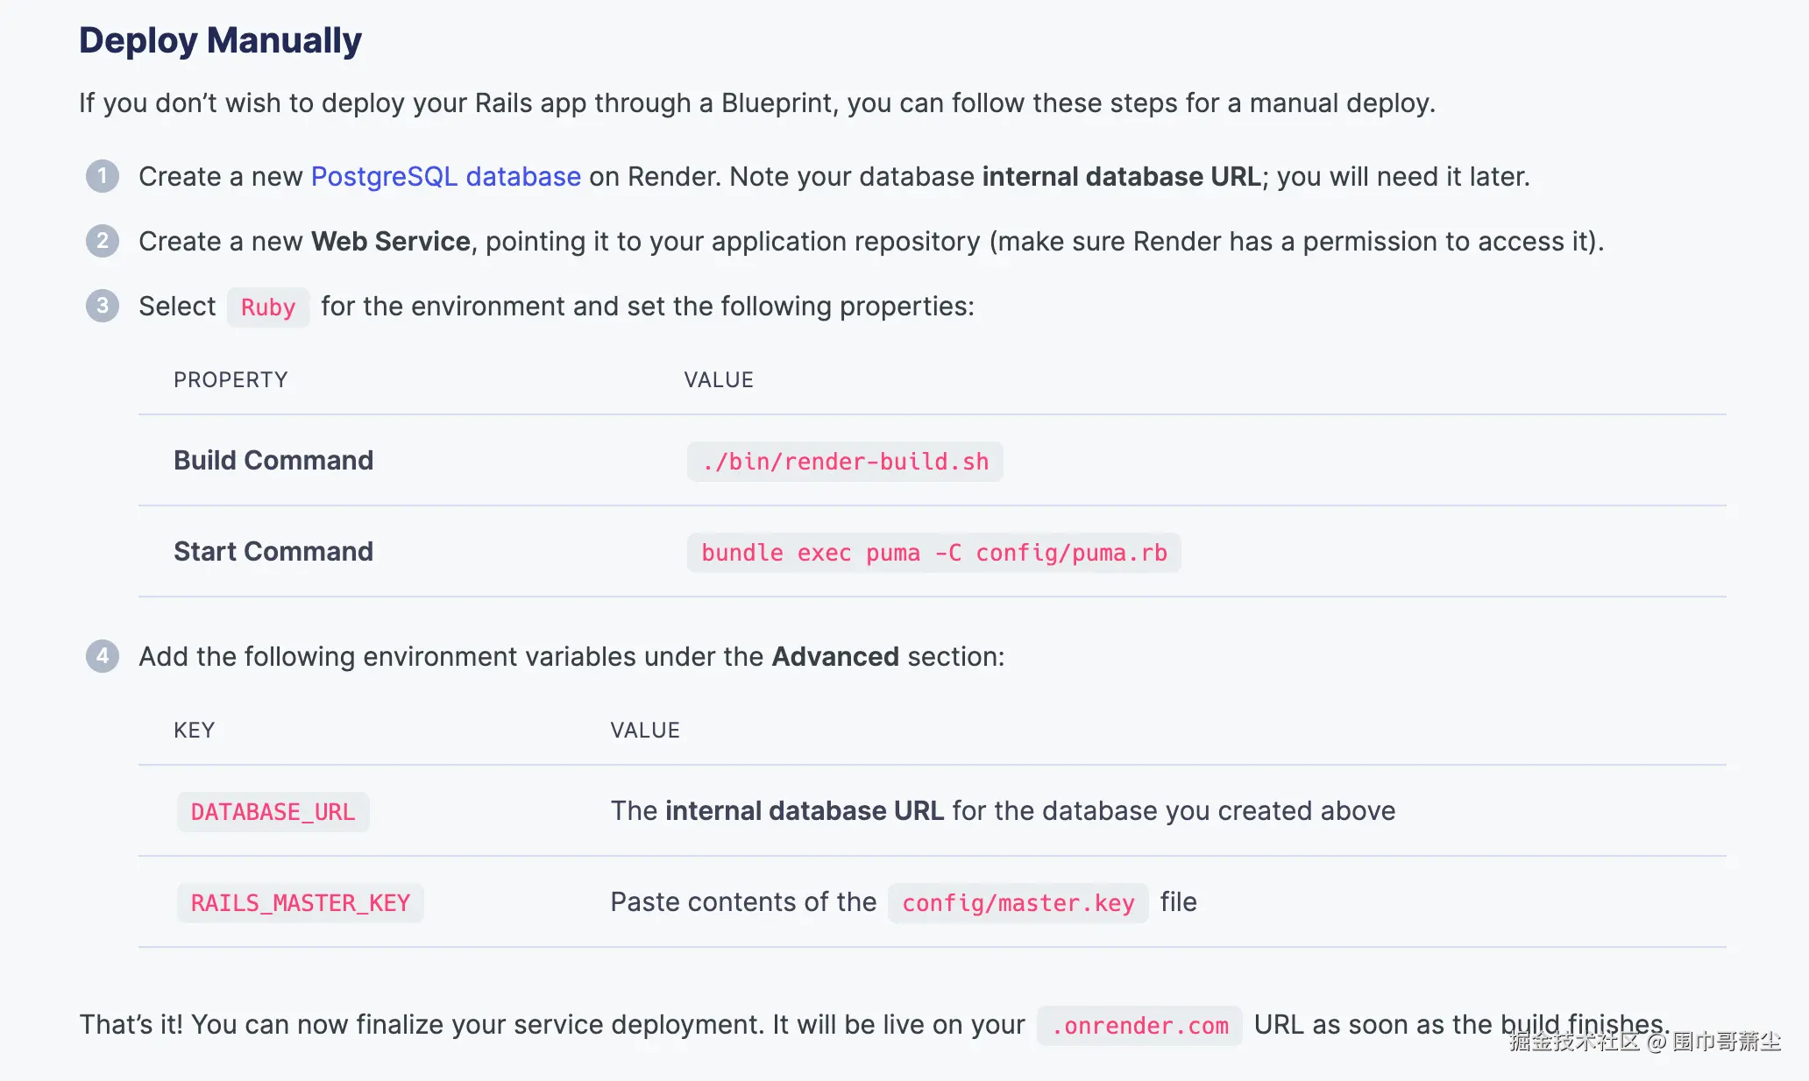Click the bold Advanced text
Screen dimensions: 1809x1081
(834, 656)
